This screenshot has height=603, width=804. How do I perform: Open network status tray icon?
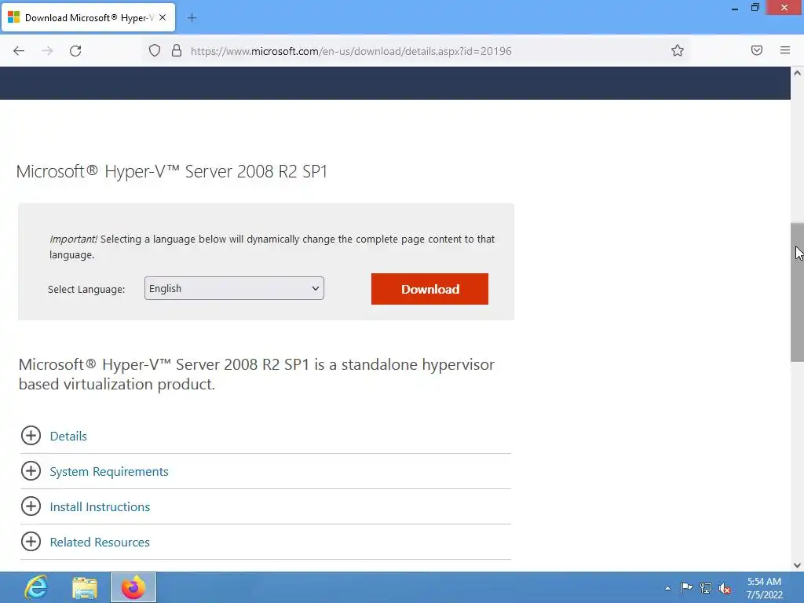[x=706, y=588]
